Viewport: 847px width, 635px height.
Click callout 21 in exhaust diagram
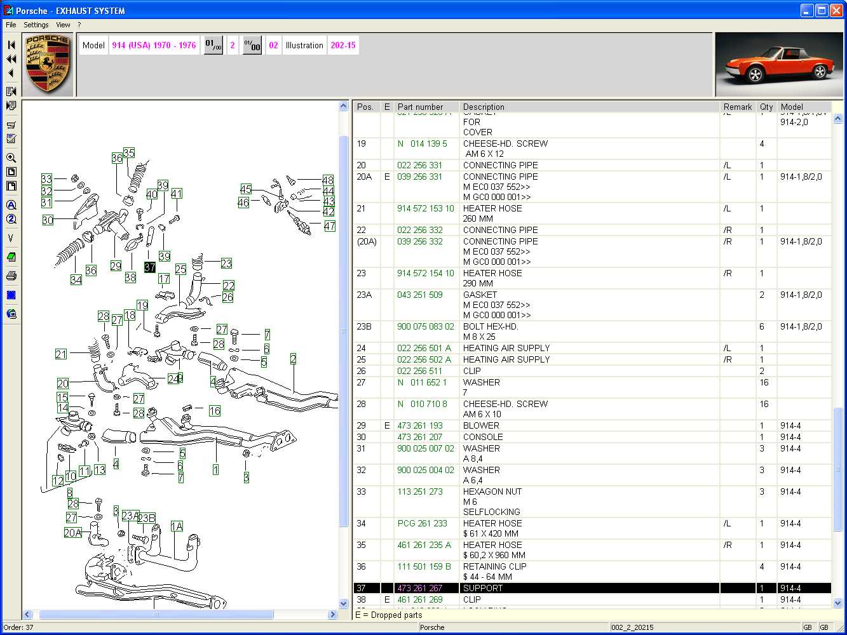point(61,354)
